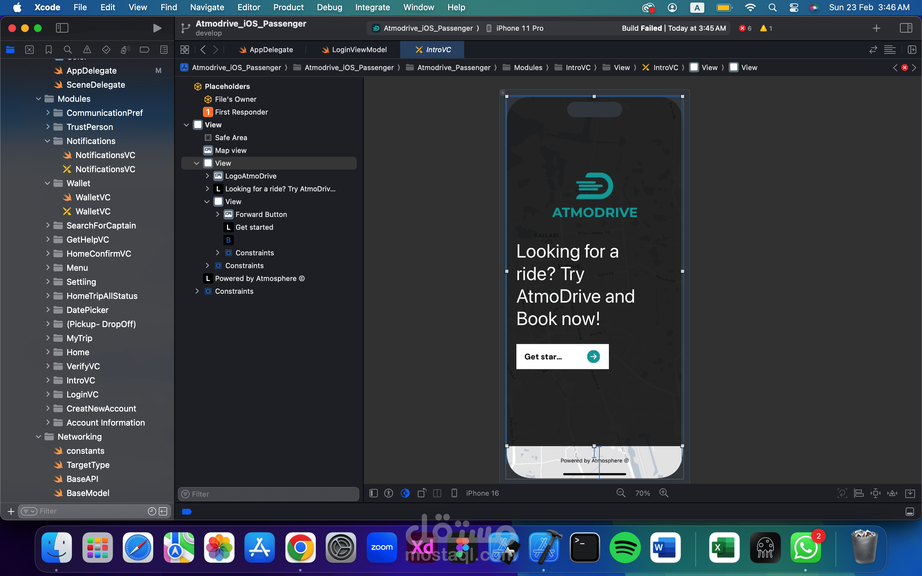Toggle the document outline panel
The height and width of the screenshot is (576, 922).
point(373,493)
